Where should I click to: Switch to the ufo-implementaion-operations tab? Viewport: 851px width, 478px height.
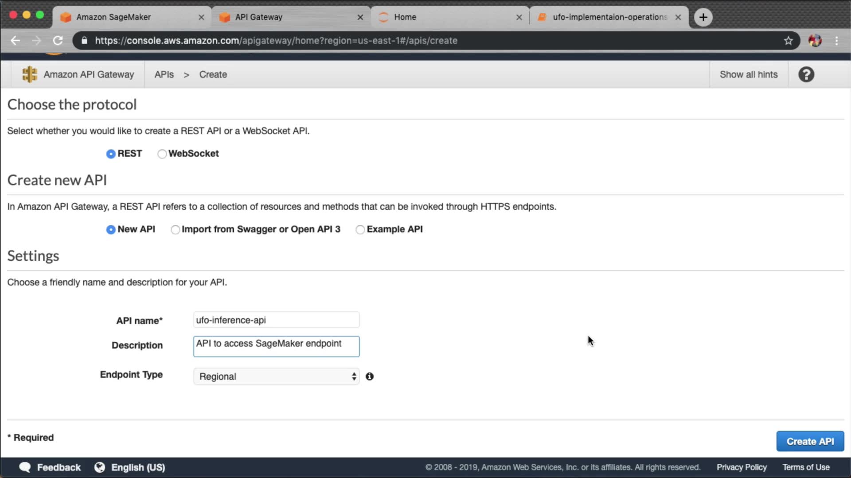[x=609, y=17]
